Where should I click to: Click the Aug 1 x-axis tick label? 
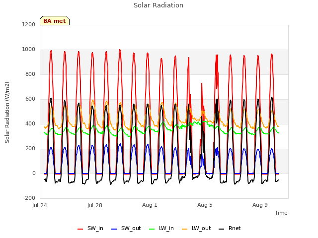pyautogui.click(x=150, y=205)
